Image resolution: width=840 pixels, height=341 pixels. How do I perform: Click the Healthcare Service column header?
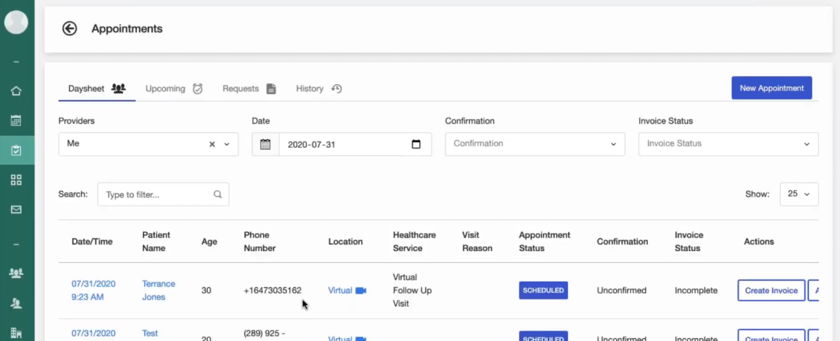(x=414, y=242)
